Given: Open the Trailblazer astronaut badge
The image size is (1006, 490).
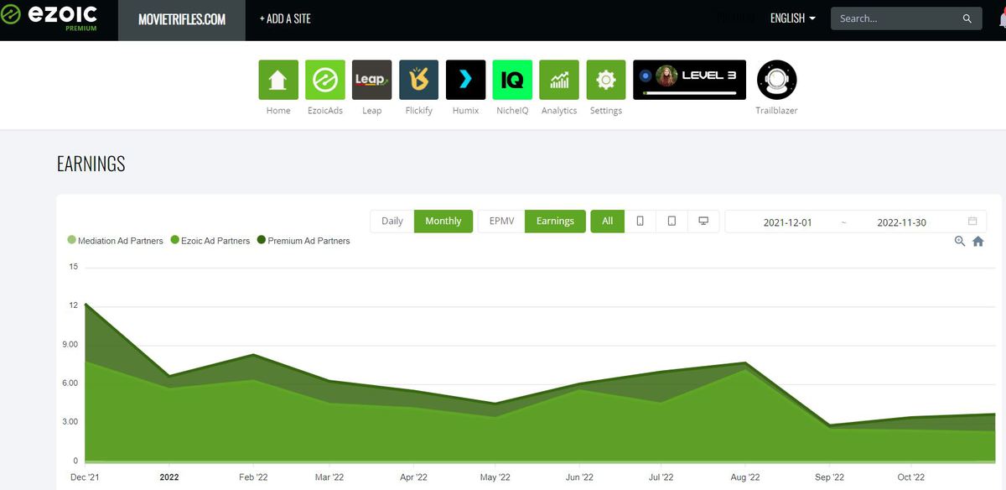Looking at the screenshot, I should point(777,80).
